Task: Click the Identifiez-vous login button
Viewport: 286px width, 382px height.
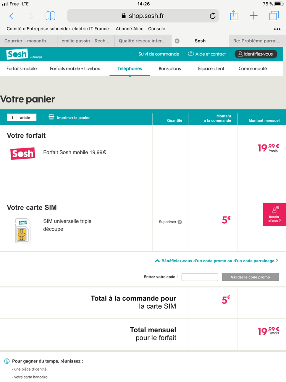Action: pos(256,54)
